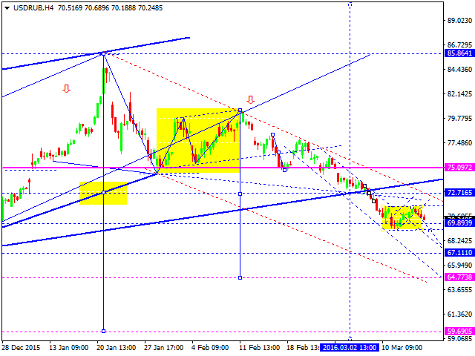Click the red down arrow near 11 Feb

(x=251, y=99)
